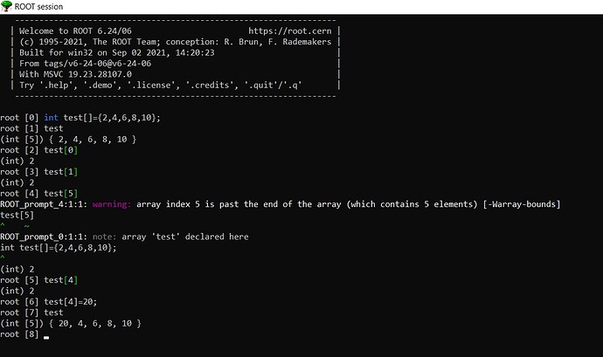Click the Built for win32 date line
Image resolution: width=603 pixels, height=357 pixels.
pos(117,52)
